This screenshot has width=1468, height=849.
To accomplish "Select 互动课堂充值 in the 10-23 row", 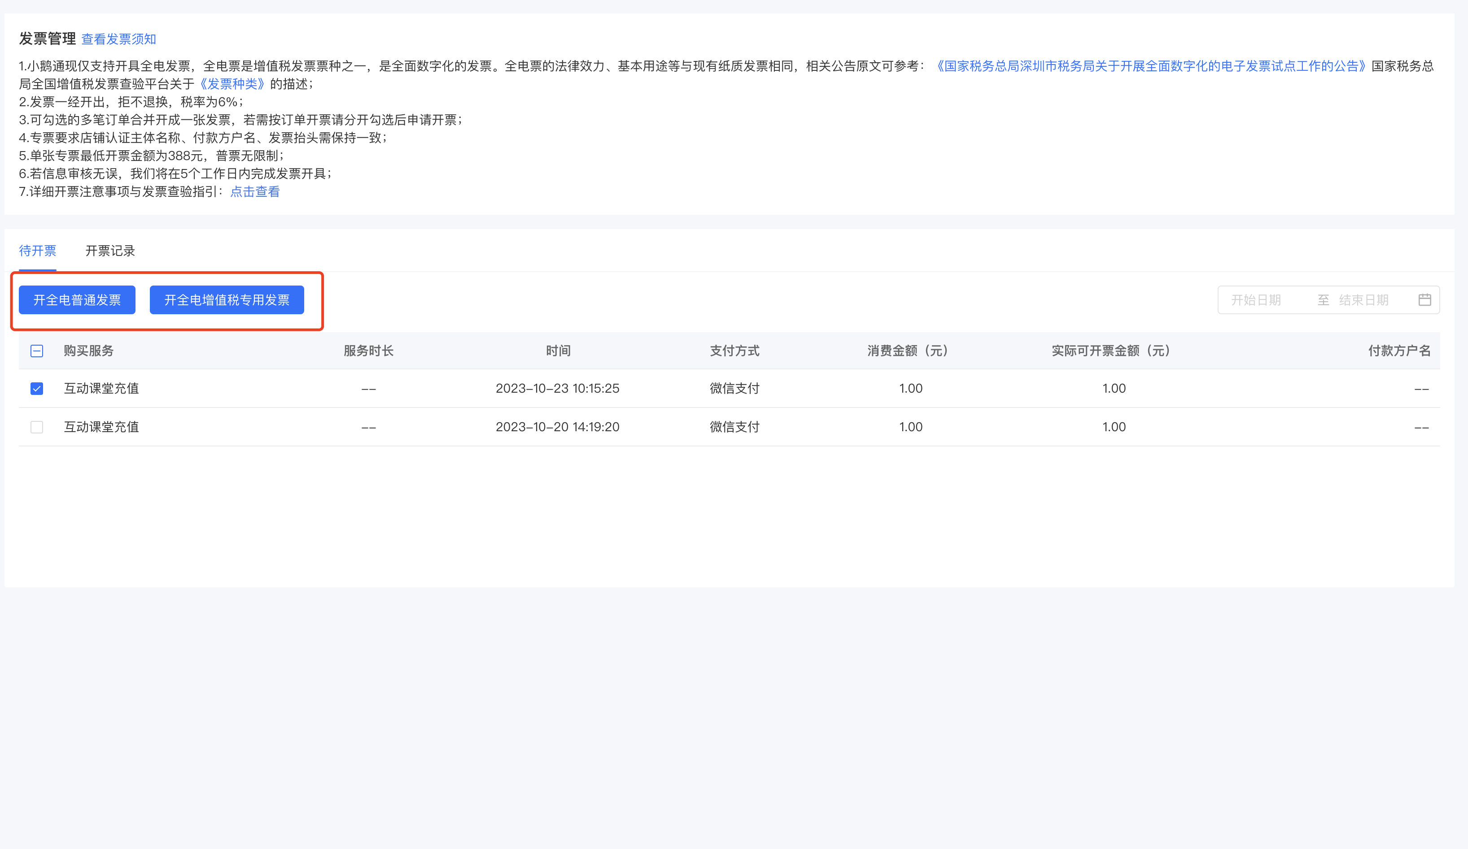I will pos(101,388).
